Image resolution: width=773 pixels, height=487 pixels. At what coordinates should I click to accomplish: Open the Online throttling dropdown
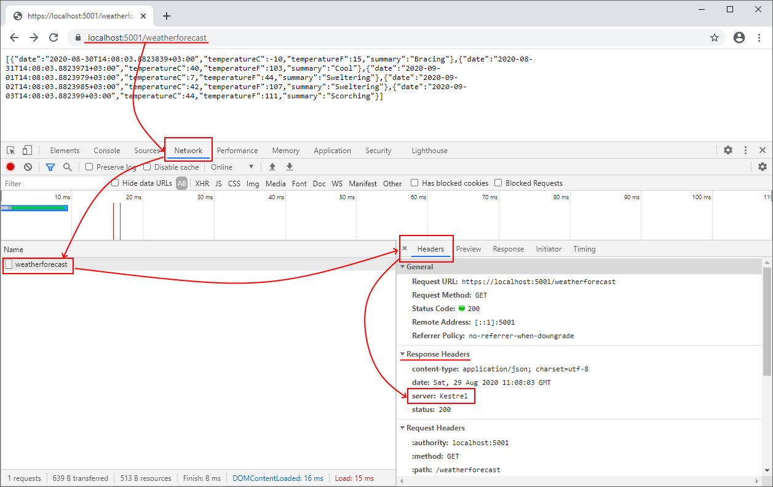click(x=232, y=167)
